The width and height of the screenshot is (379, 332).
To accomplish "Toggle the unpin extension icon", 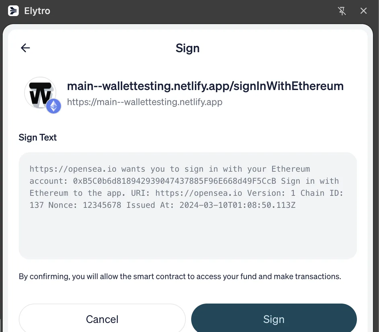I will [x=342, y=11].
